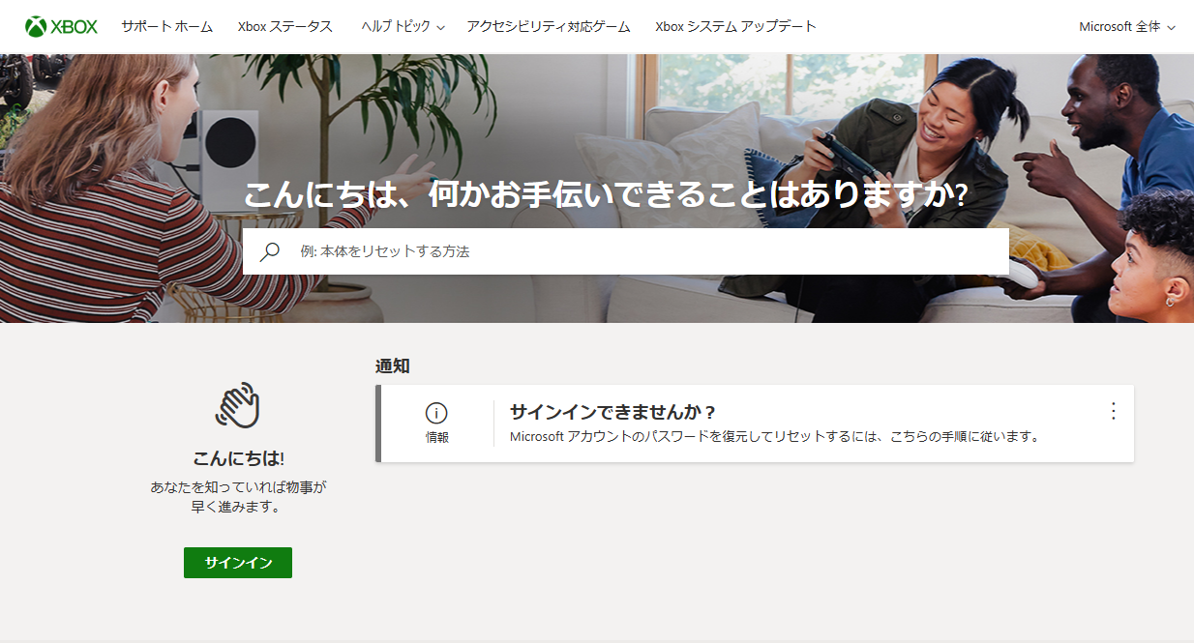Click the 通知 section heading

pos(393,366)
